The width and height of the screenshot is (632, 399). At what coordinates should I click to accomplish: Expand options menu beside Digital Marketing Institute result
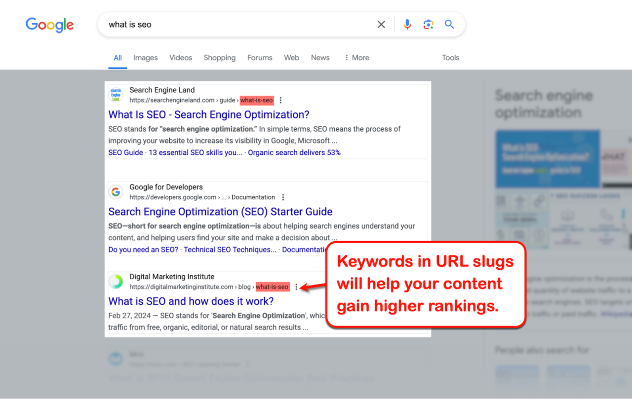click(x=296, y=287)
